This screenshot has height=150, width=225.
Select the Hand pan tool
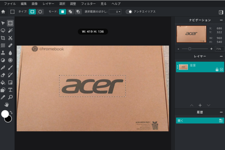tap(7, 105)
